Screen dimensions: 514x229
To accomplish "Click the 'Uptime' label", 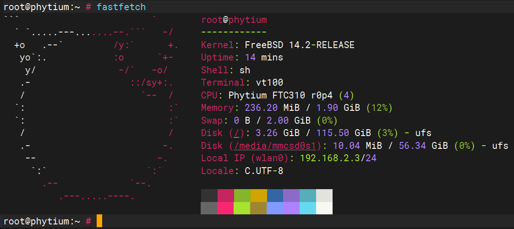I will tap(218, 58).
